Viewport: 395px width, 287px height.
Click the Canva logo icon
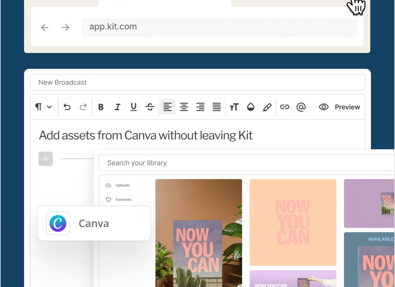pyautogui.click(x=58, y=223)
